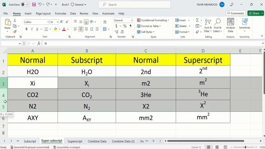Add a new sheet with plus icon

point(153,141)
